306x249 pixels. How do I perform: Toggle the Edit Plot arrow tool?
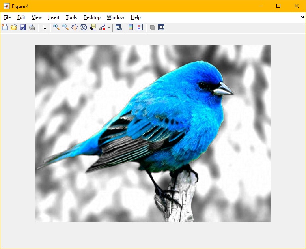click(45, 27)
